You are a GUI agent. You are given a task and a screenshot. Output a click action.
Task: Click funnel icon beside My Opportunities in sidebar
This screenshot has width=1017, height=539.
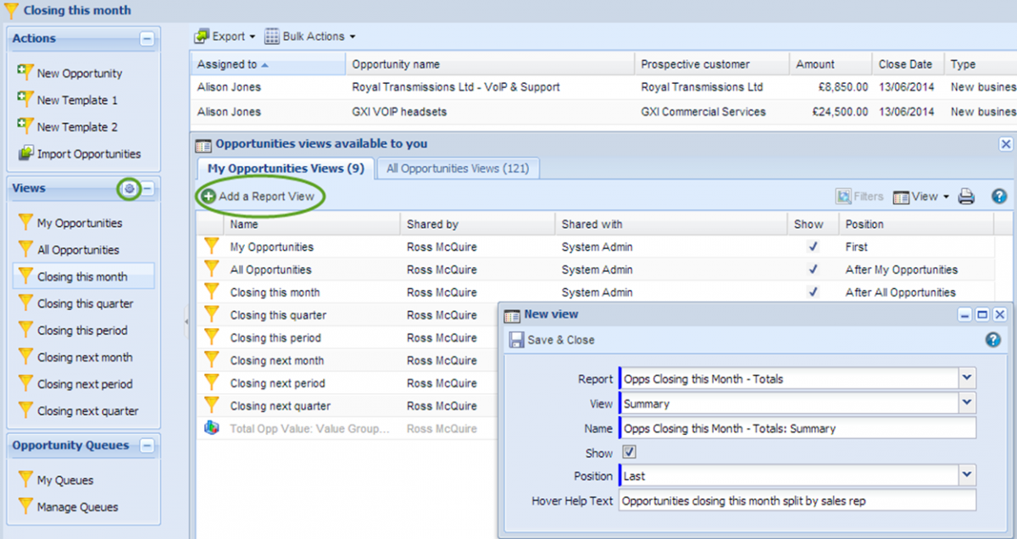point(25,223)
